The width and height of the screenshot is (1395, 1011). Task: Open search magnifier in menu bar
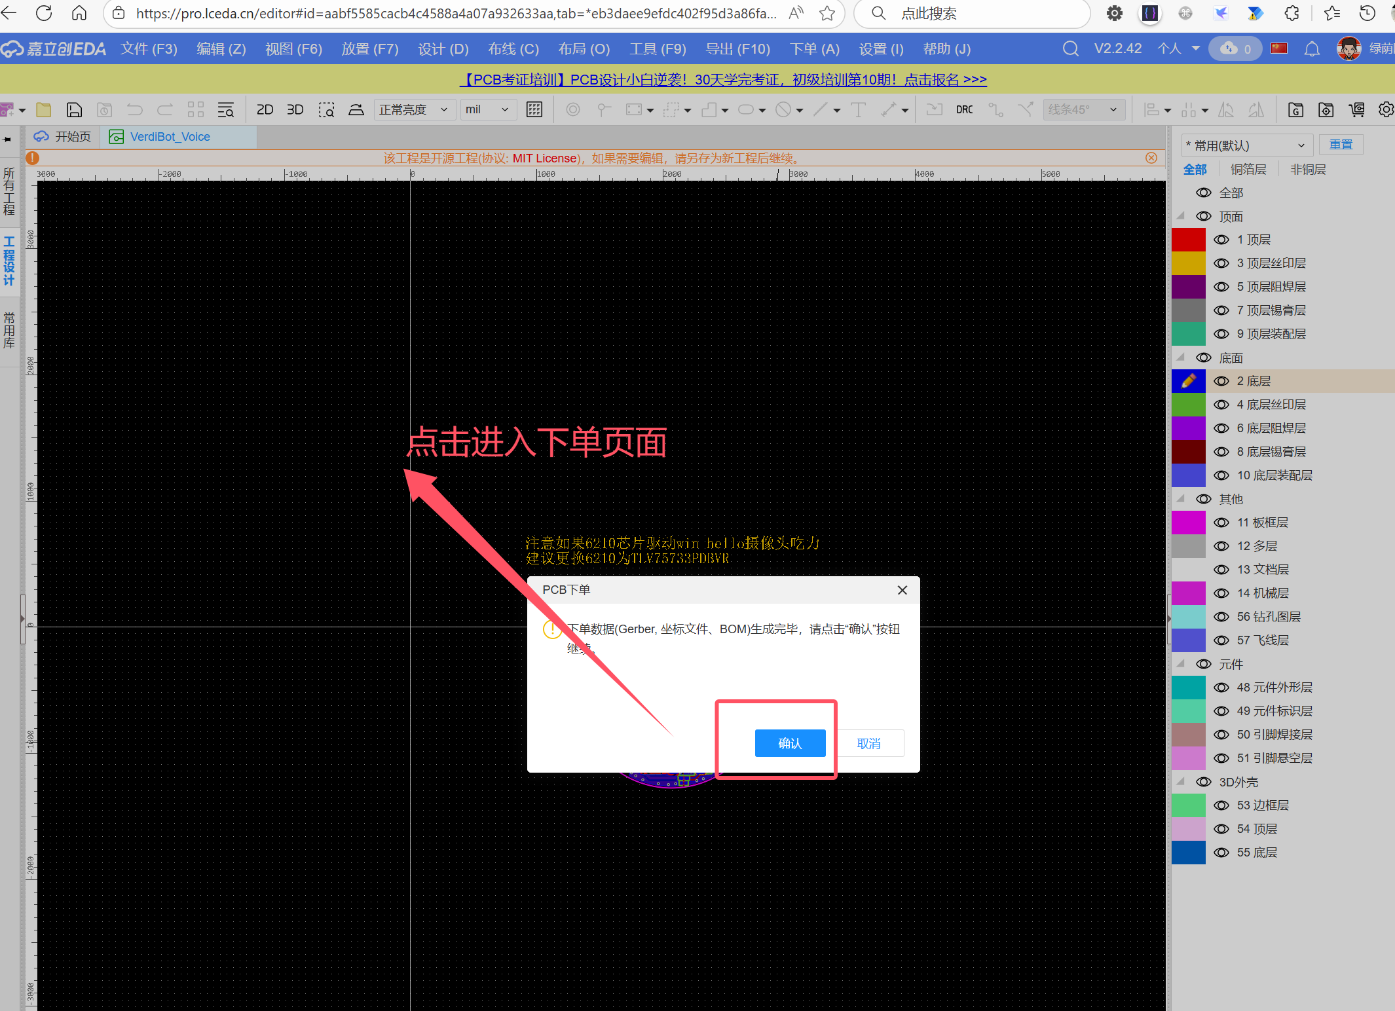click(x=1070, y=49)
